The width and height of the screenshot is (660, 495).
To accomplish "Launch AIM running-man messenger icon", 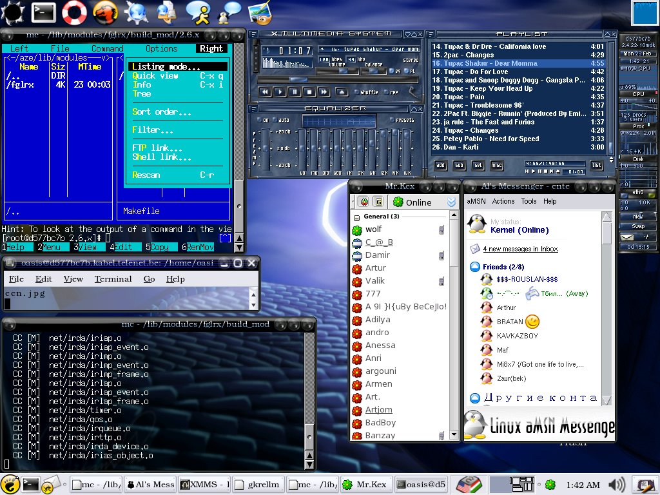I will [x=198, y=12].
